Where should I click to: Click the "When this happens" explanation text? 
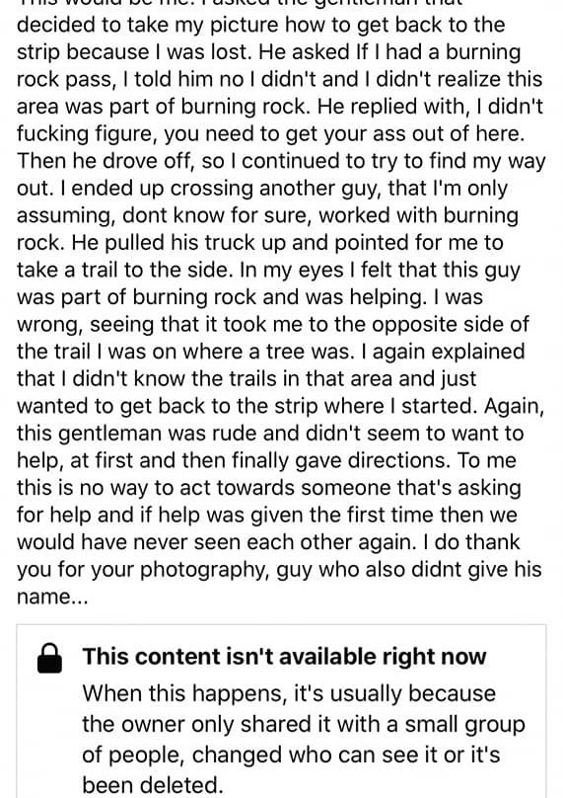pos(304,739)
